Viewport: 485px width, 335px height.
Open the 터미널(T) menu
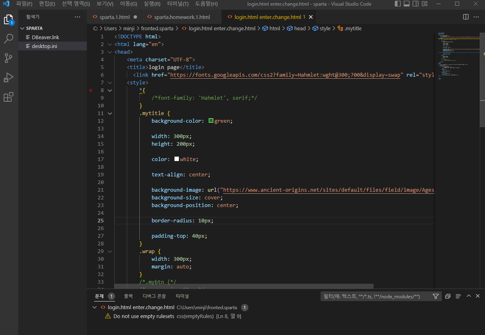178,4
